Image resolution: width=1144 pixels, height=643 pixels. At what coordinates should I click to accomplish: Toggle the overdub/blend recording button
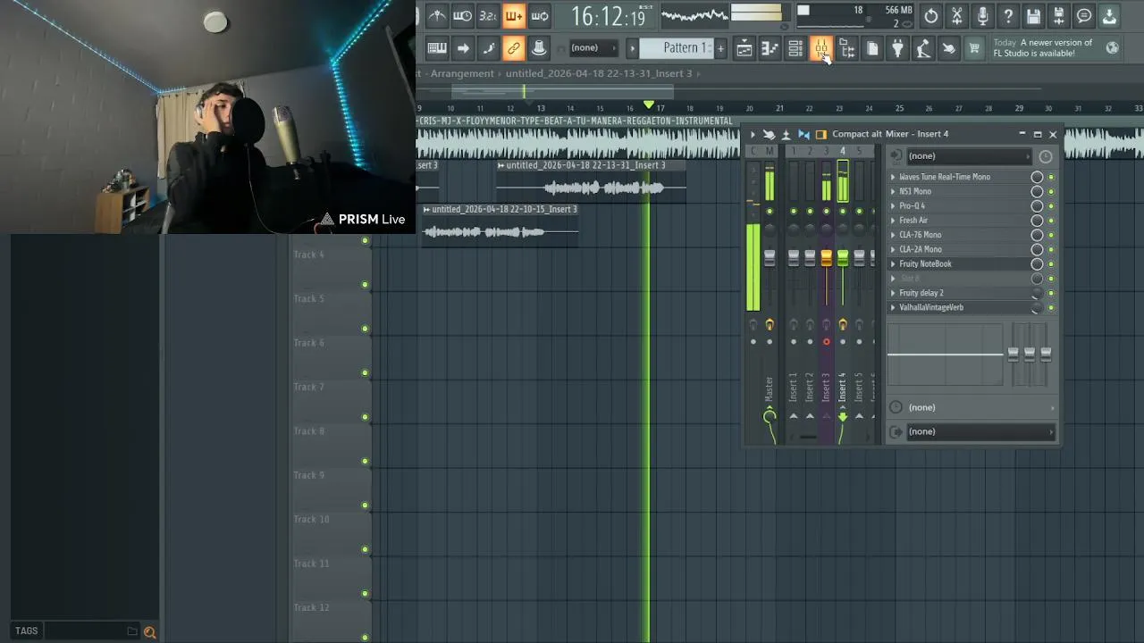pos(513,16)
